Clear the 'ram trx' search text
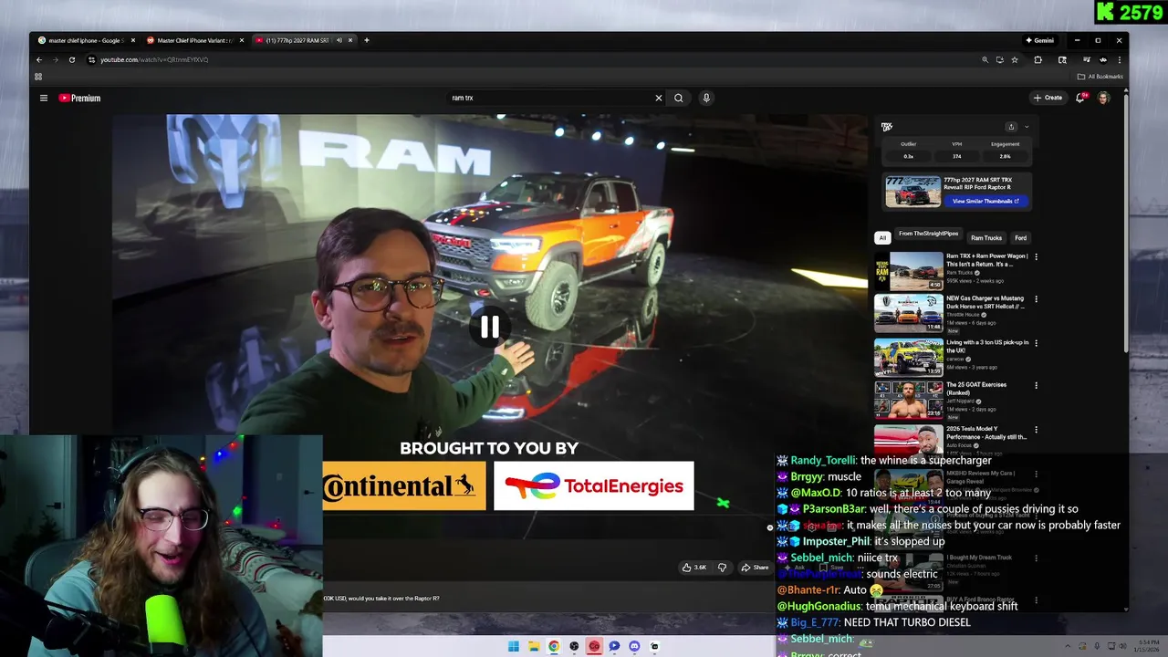1168x657 pixels. pos(658,98)
